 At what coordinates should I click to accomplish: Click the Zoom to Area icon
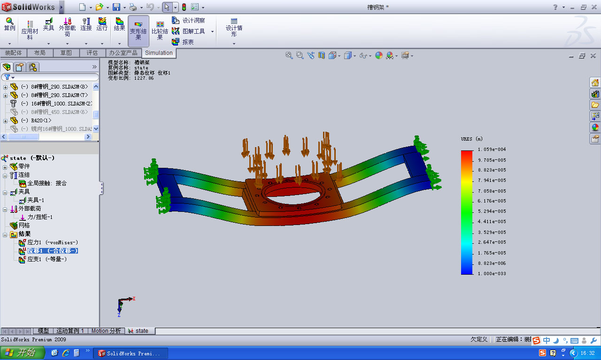[x=300, y=55]
